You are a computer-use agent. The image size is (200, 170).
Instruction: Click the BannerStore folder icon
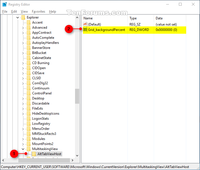(29, 48)
